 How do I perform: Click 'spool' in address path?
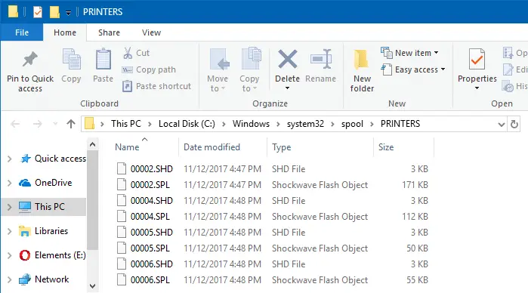(352, 124)
